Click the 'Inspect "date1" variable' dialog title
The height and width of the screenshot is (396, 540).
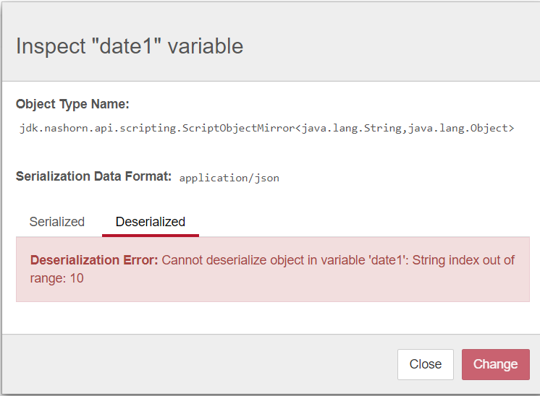coord(130,46)
